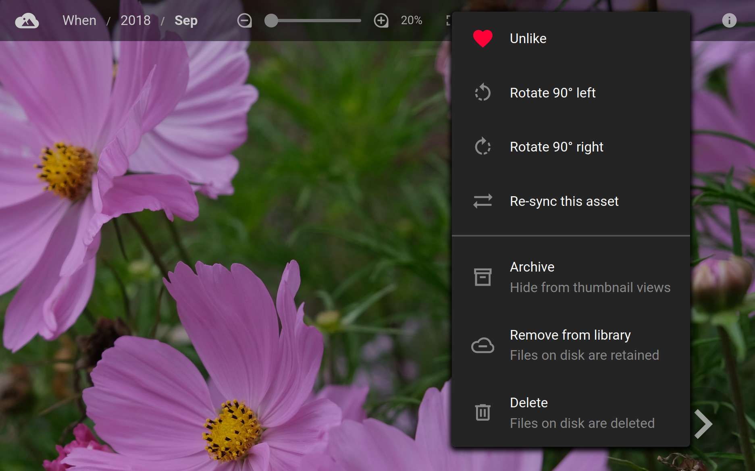Delete the photo and its files on disk
The image size is (755, 471).
click(571, 413)
